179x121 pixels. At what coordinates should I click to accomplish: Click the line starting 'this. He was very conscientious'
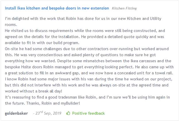pyautogui.click(x=80, y=55)
